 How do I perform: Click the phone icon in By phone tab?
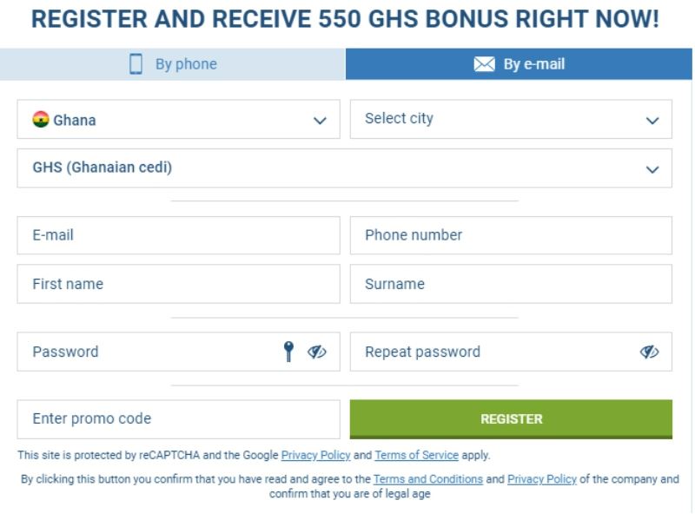coord(136,64)
